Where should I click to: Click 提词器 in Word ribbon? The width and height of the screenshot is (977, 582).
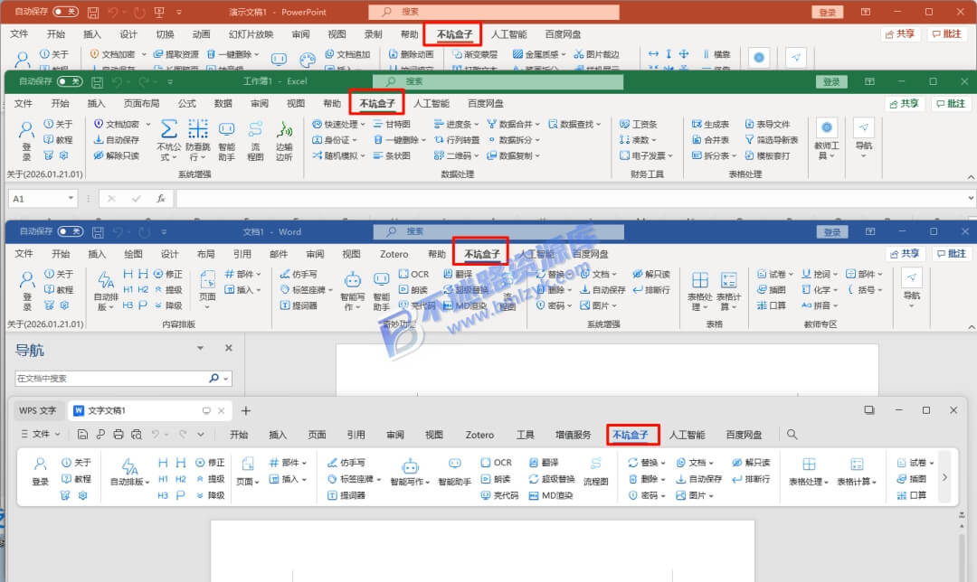point(299,305)
